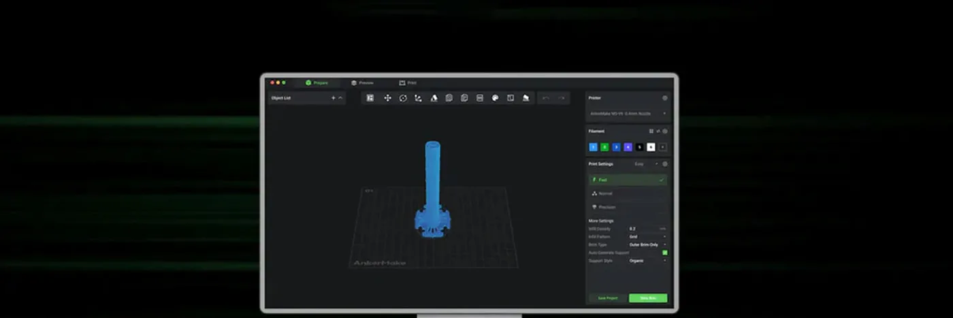Select the last toolbar icon before undo
The image size is (953, 318).
(x=526, y=98)
